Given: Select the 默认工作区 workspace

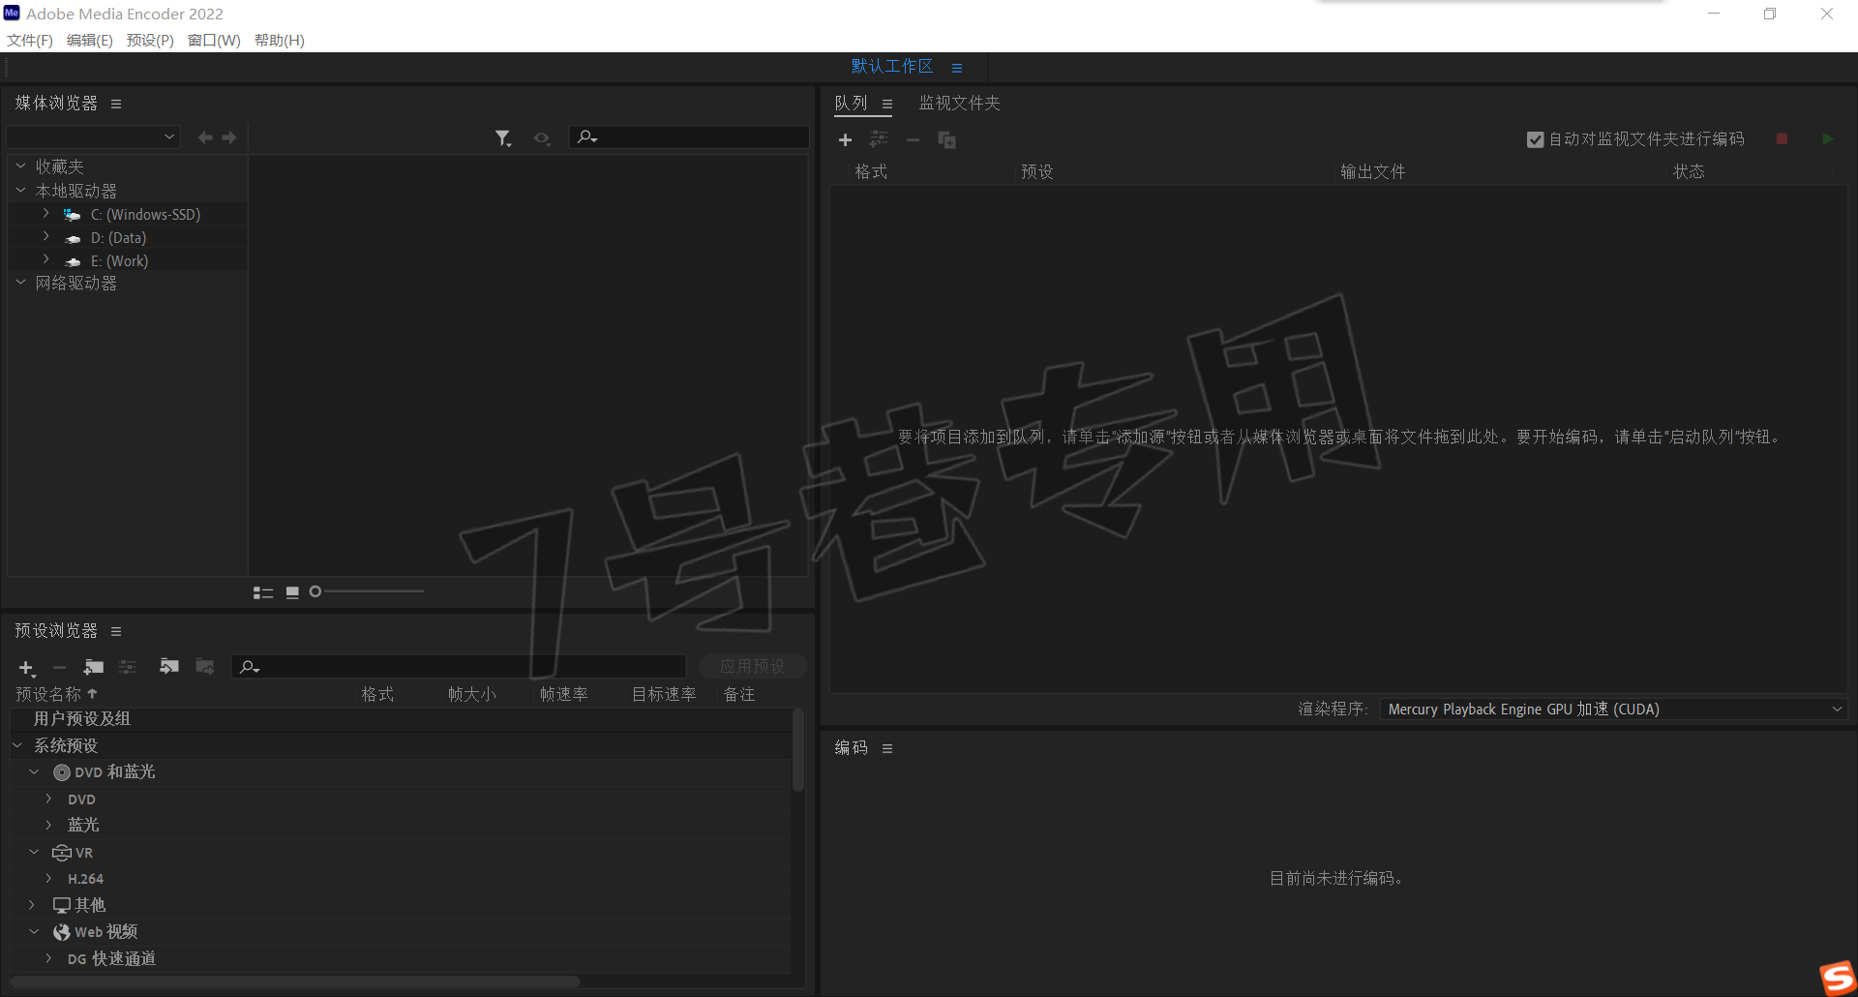Looking at the screenshot, I should tap(891, 66).
